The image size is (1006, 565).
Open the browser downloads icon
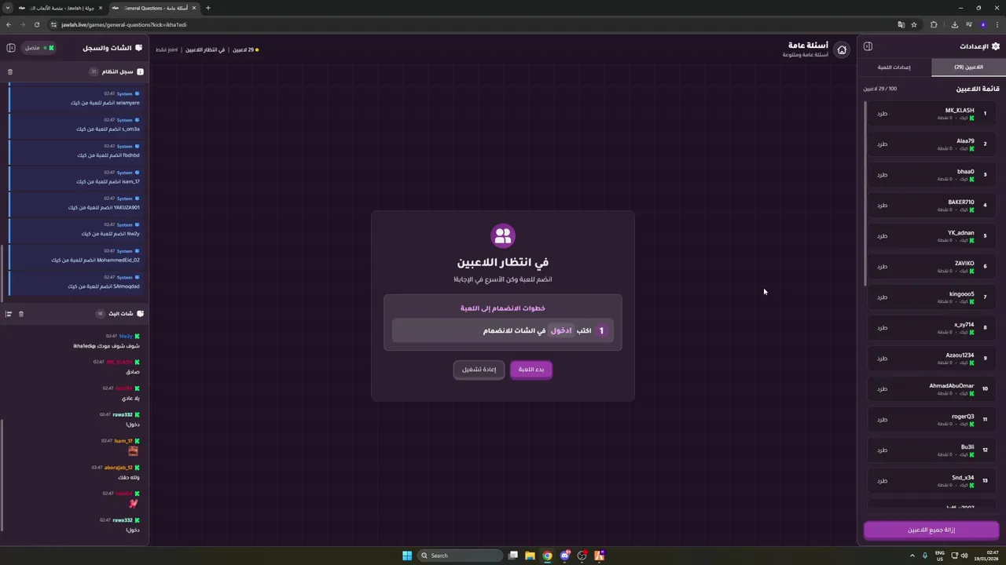tap(955, 24)
